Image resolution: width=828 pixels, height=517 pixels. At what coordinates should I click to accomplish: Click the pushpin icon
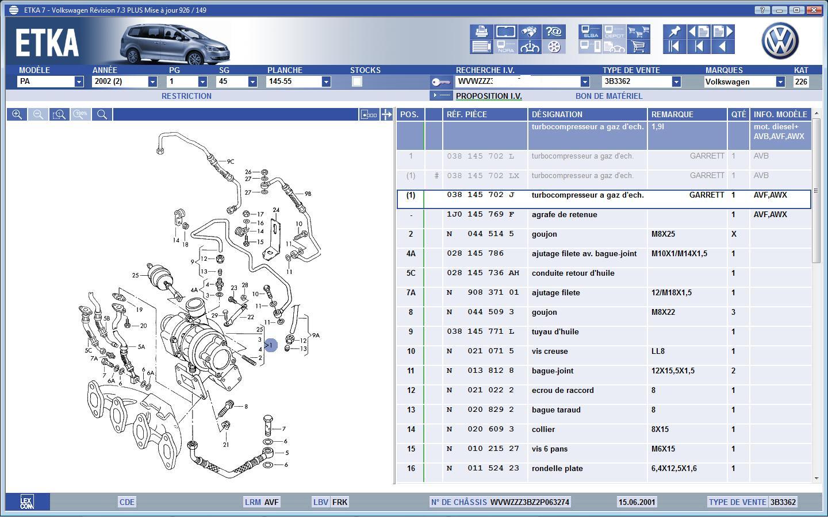pyautogui.click(x=674, y=32)
